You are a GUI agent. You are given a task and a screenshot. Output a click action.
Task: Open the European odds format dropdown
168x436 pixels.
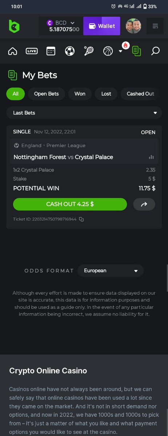pyautogui.click(x=111, y=271)
